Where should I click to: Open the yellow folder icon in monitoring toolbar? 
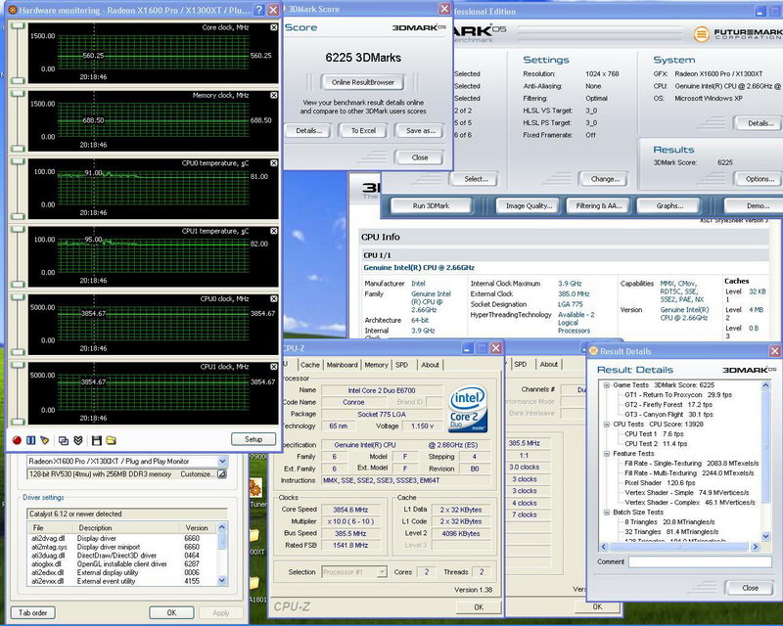coord(111,440)
